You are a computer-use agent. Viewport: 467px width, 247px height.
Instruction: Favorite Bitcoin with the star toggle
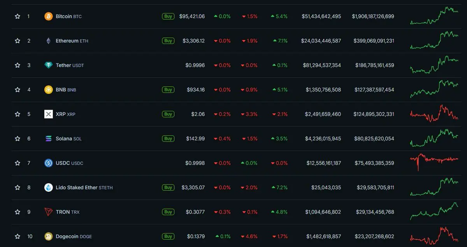coord(18,16)
